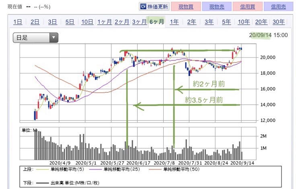Click the 2020/7/8 date label on axis

coord(164,163)
